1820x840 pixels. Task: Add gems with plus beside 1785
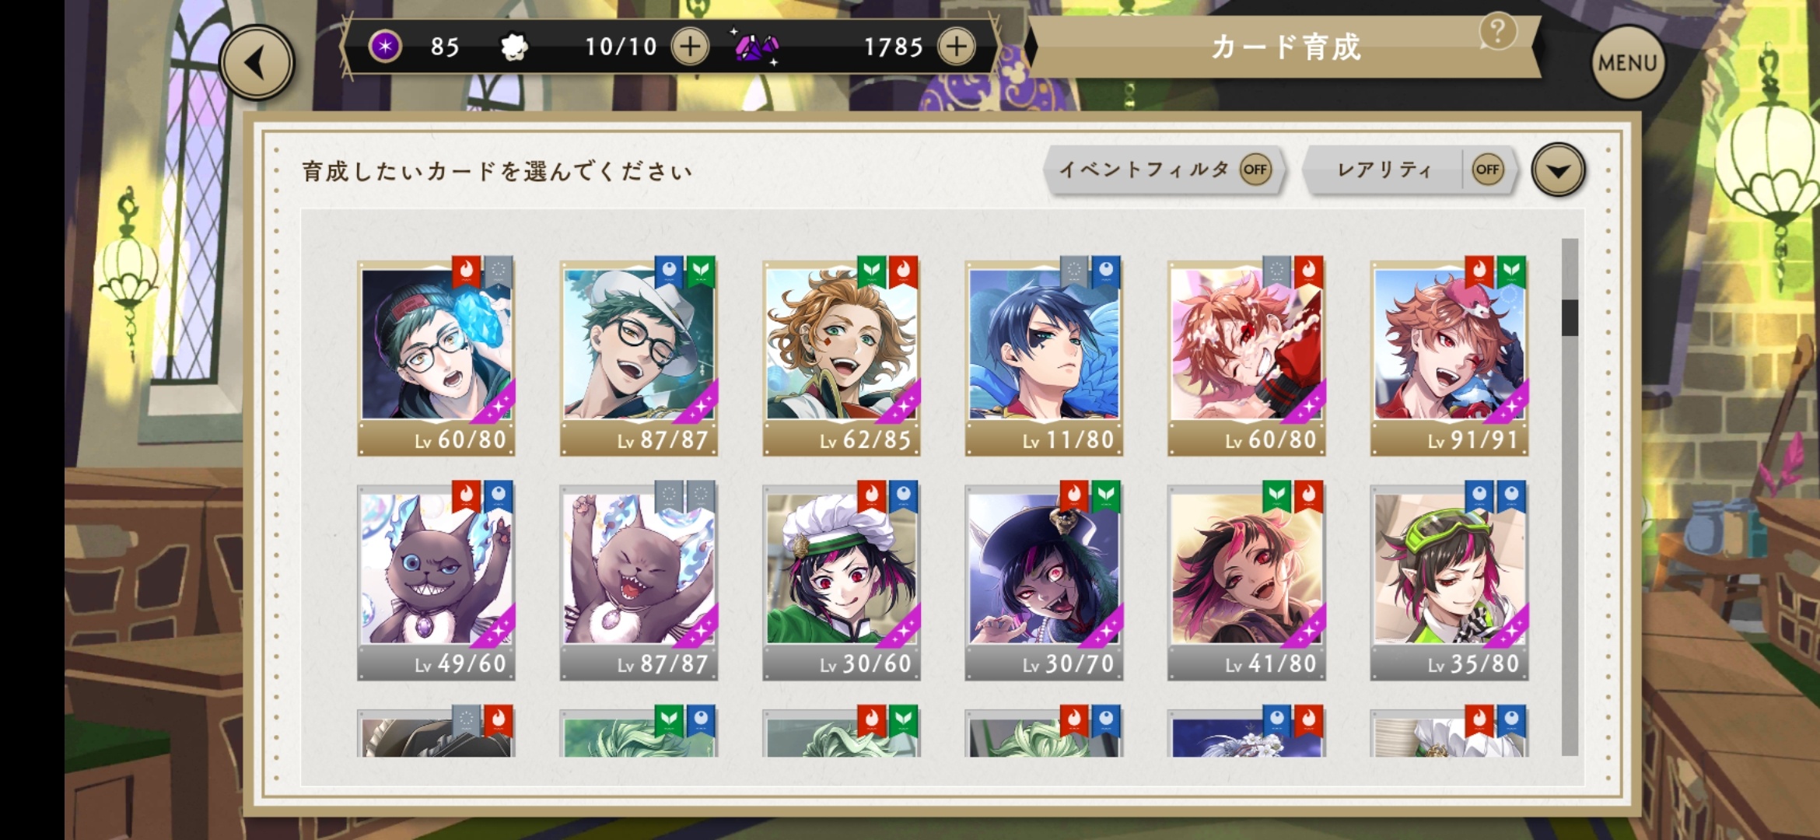[957, 47]
